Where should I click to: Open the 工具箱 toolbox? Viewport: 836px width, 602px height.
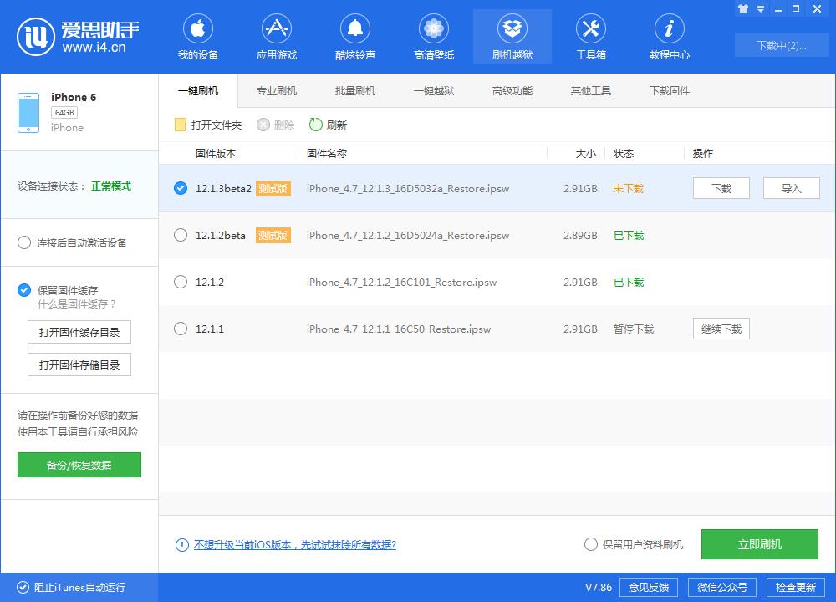pos(590,35)
